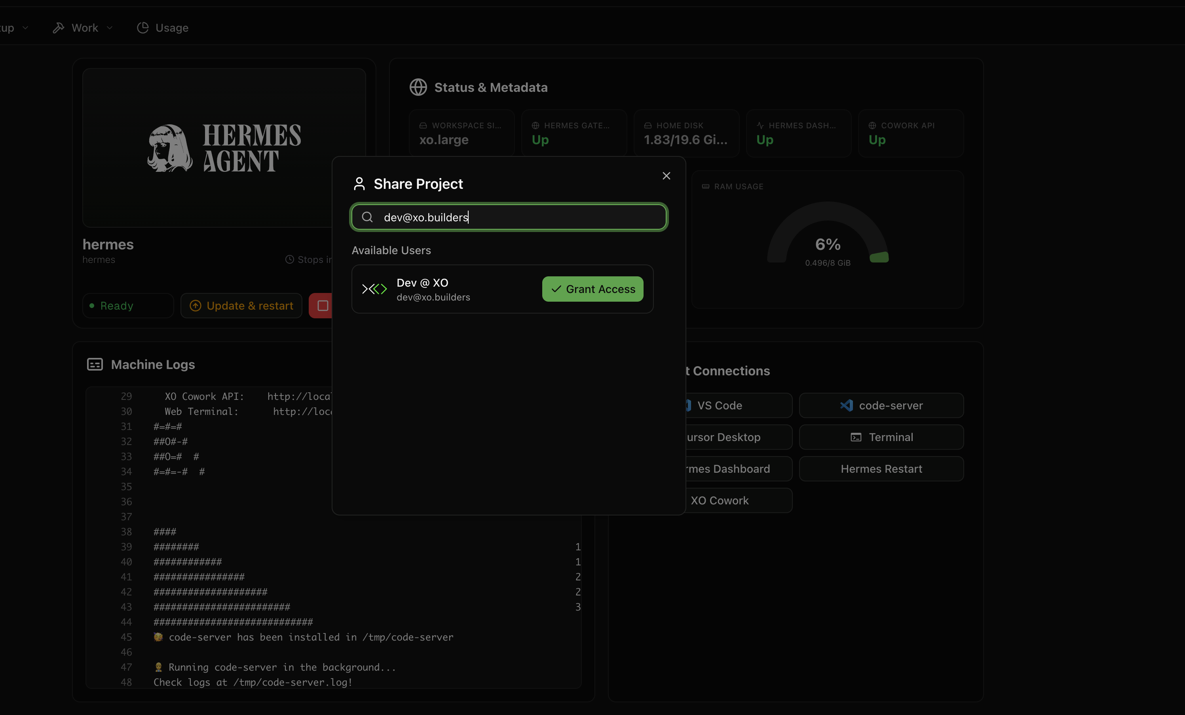Click the RAM Usage memory icon
This screenshot has width=1185, height=715.
[706, 186]
